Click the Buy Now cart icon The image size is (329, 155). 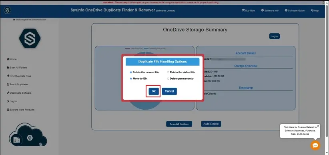pos(243,10)
